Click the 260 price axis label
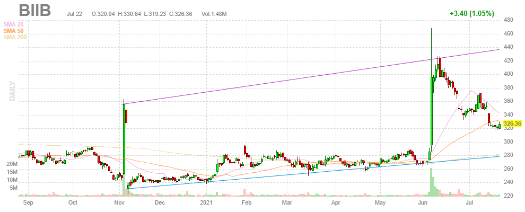Viewport: 525px width, 212px height. click(x=509, y=169)
